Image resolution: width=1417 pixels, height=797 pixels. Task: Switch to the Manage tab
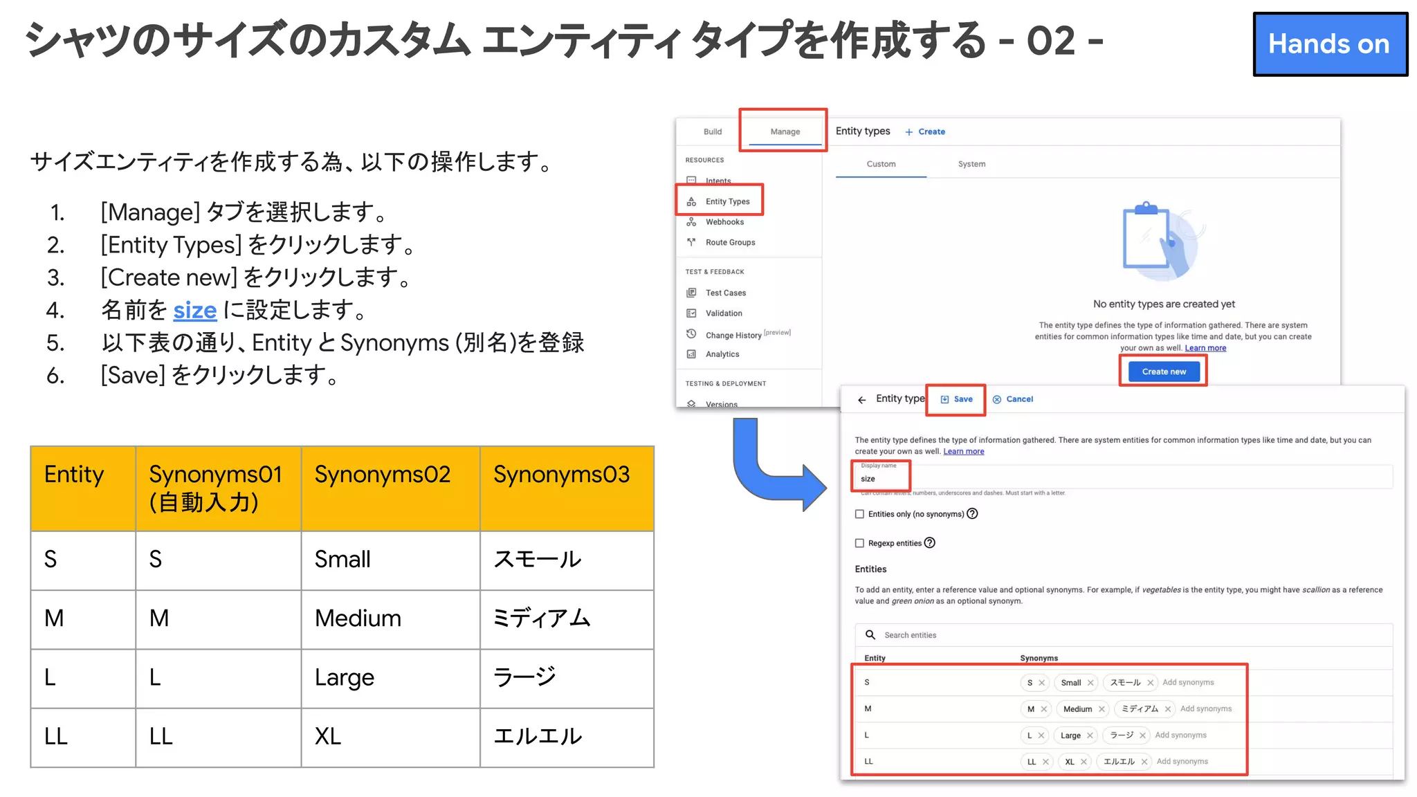coord(785,131)
